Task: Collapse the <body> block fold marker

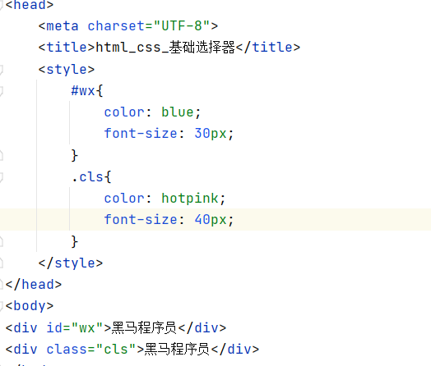Action: [1, 306]
